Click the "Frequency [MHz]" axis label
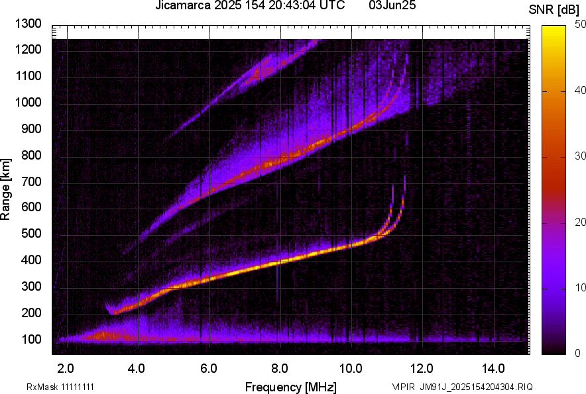This screenshot has height=394, width=586. pyautogui.click(x=291, y=387)
